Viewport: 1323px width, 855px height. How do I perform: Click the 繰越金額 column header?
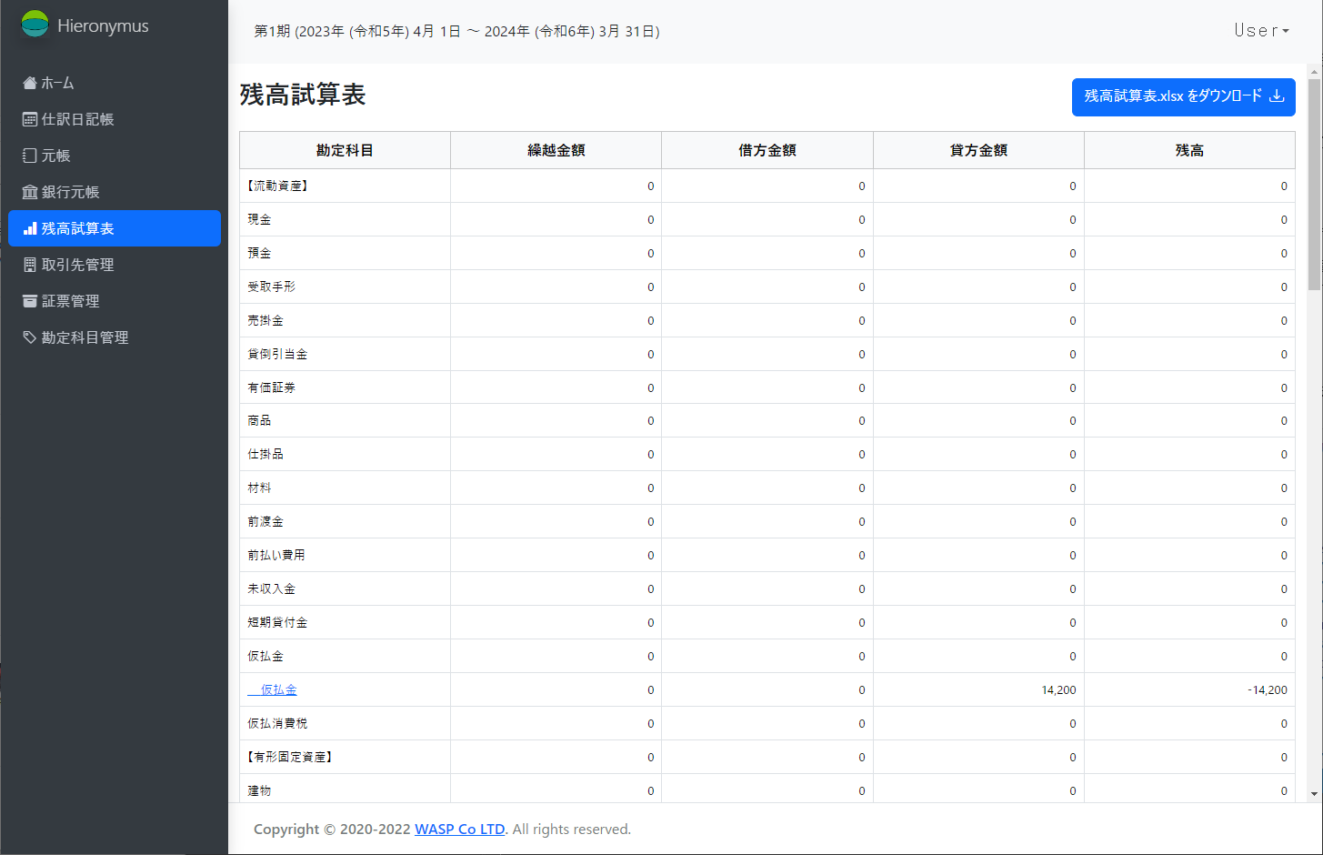[x=556, y=150]
